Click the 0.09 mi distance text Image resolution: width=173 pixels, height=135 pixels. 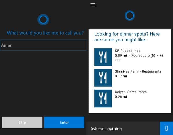(x=121, y=56)
